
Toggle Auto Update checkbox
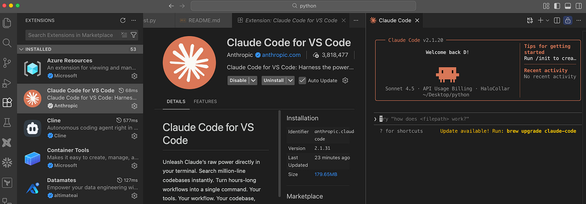pos(302,80)
